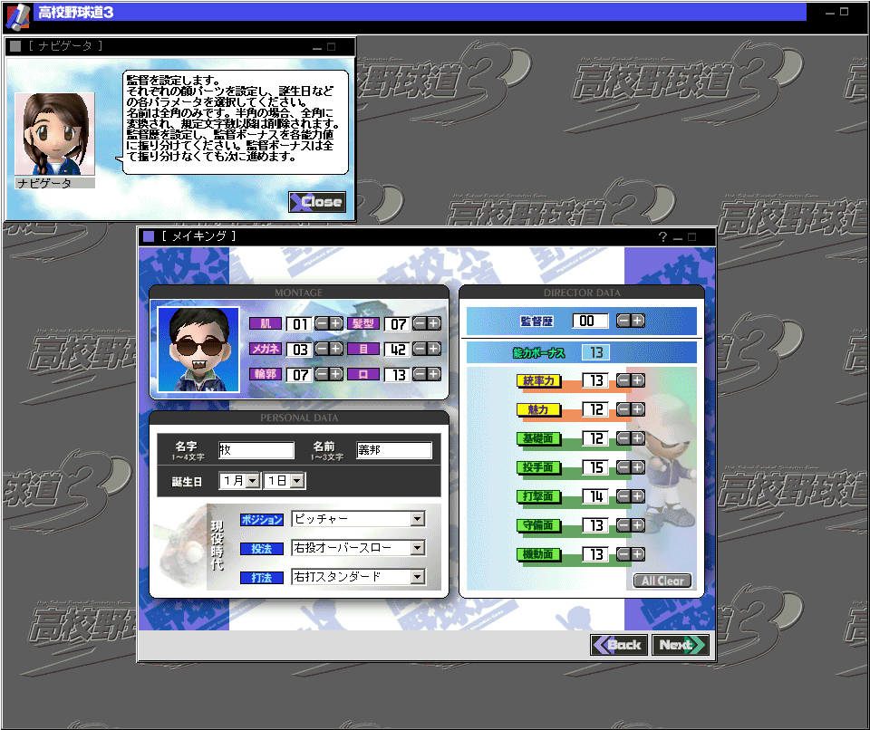
Task: Add a point to 機動面
Action: [638, 554]
